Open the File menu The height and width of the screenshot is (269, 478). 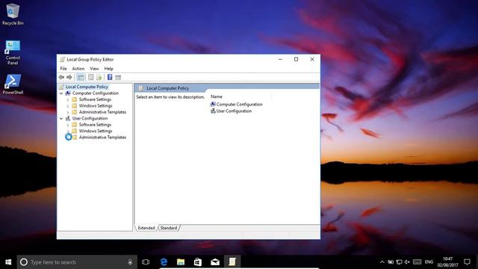(63, 69)
